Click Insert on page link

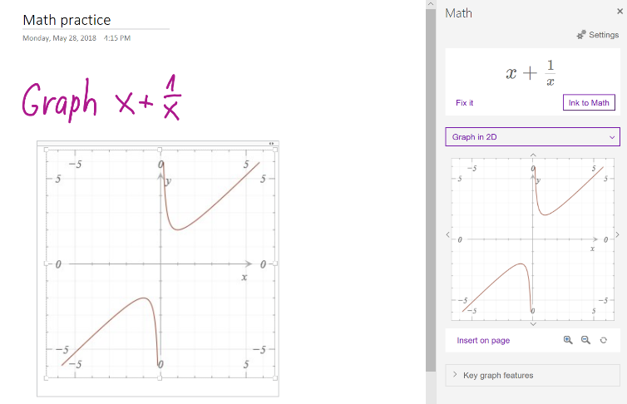(x=483, y=340)
